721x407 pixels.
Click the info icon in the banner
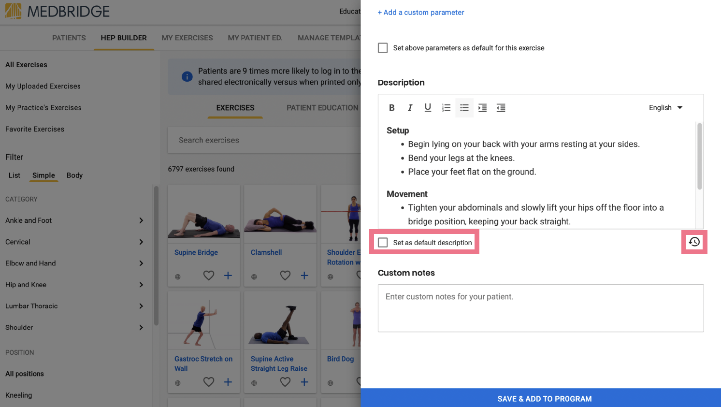click(x=187, y=77)
